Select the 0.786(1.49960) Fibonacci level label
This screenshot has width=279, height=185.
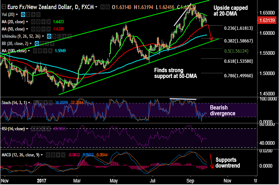tap(238, 76)
